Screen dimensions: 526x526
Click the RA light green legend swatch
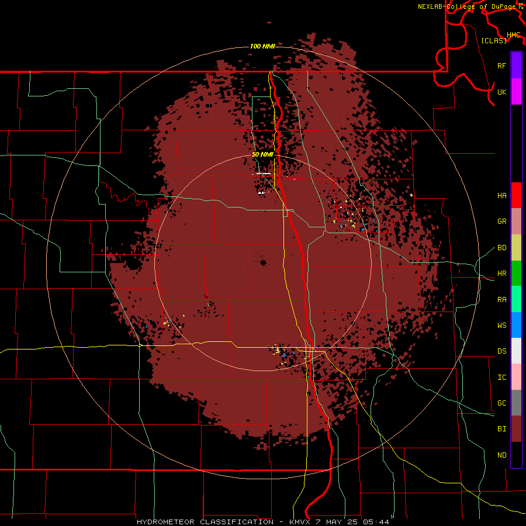click(x=516, y=299)
